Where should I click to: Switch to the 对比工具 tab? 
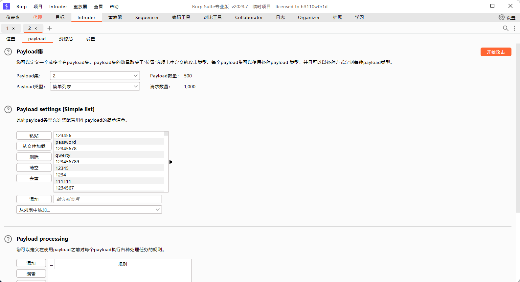pyautogui.click(x=213, y=17)
